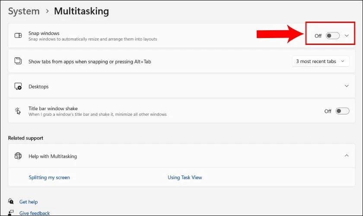Expand the Desktops section chevron

(x=347, y=86)
